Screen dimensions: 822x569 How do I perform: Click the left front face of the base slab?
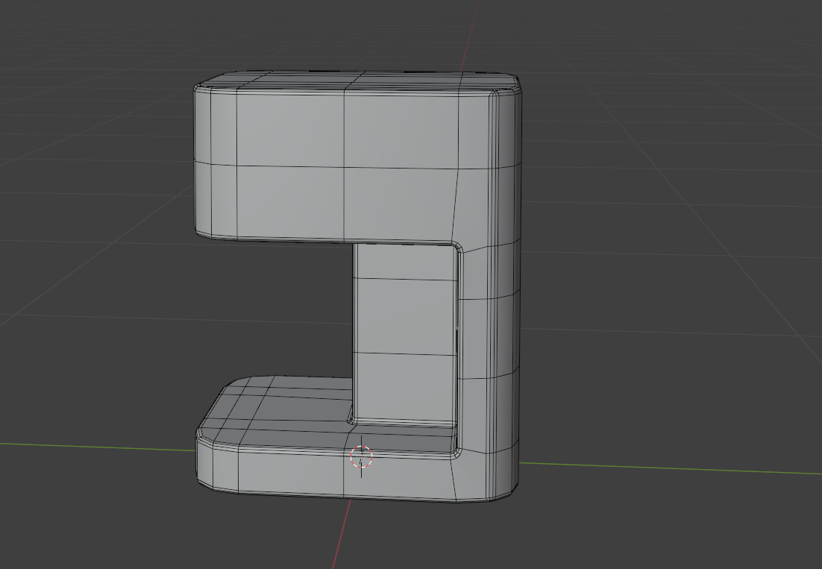291,471
